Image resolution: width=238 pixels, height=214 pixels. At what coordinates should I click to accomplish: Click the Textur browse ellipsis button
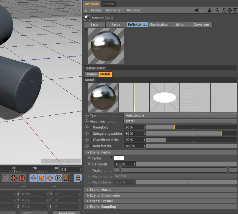233,170
